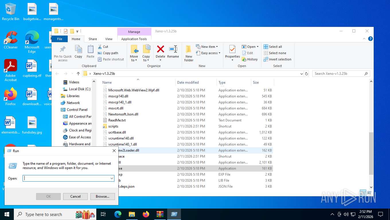
Task: Switch to large icons view button
Action: pos(369,193)
